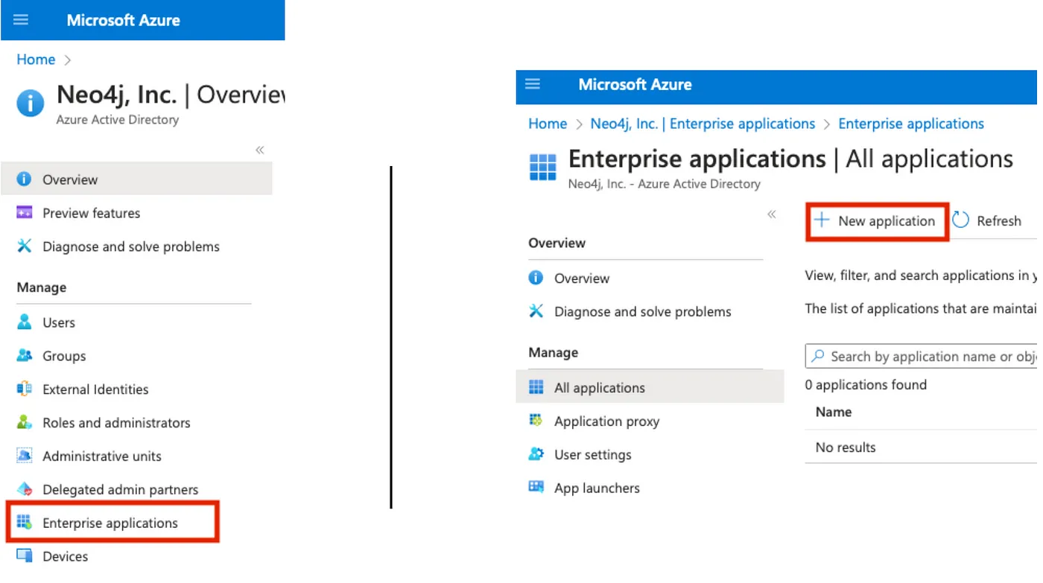Click the App launchers icon
1043x583 pixels.
point(536,488)
